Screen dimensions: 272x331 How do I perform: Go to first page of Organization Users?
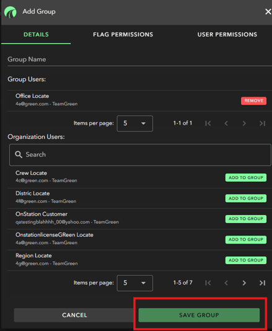coord(208,283)
